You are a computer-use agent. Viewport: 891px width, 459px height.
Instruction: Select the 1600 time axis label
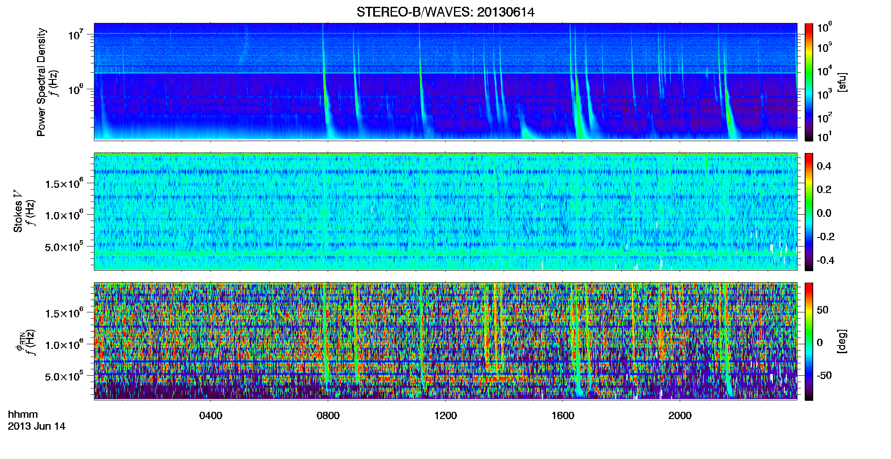(x=563, y=416)
